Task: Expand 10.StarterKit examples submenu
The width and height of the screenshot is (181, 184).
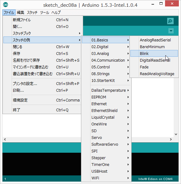Action: click(106, 80)
